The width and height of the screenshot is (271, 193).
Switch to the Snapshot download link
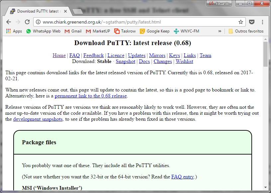point(126,61)
